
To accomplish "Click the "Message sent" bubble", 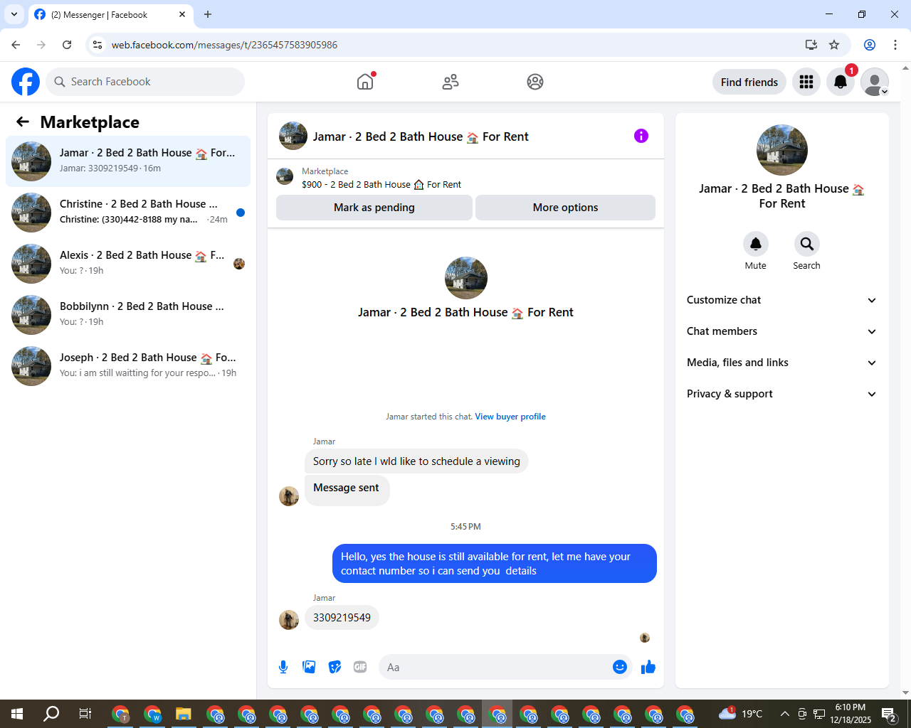I will click(347, 490).
